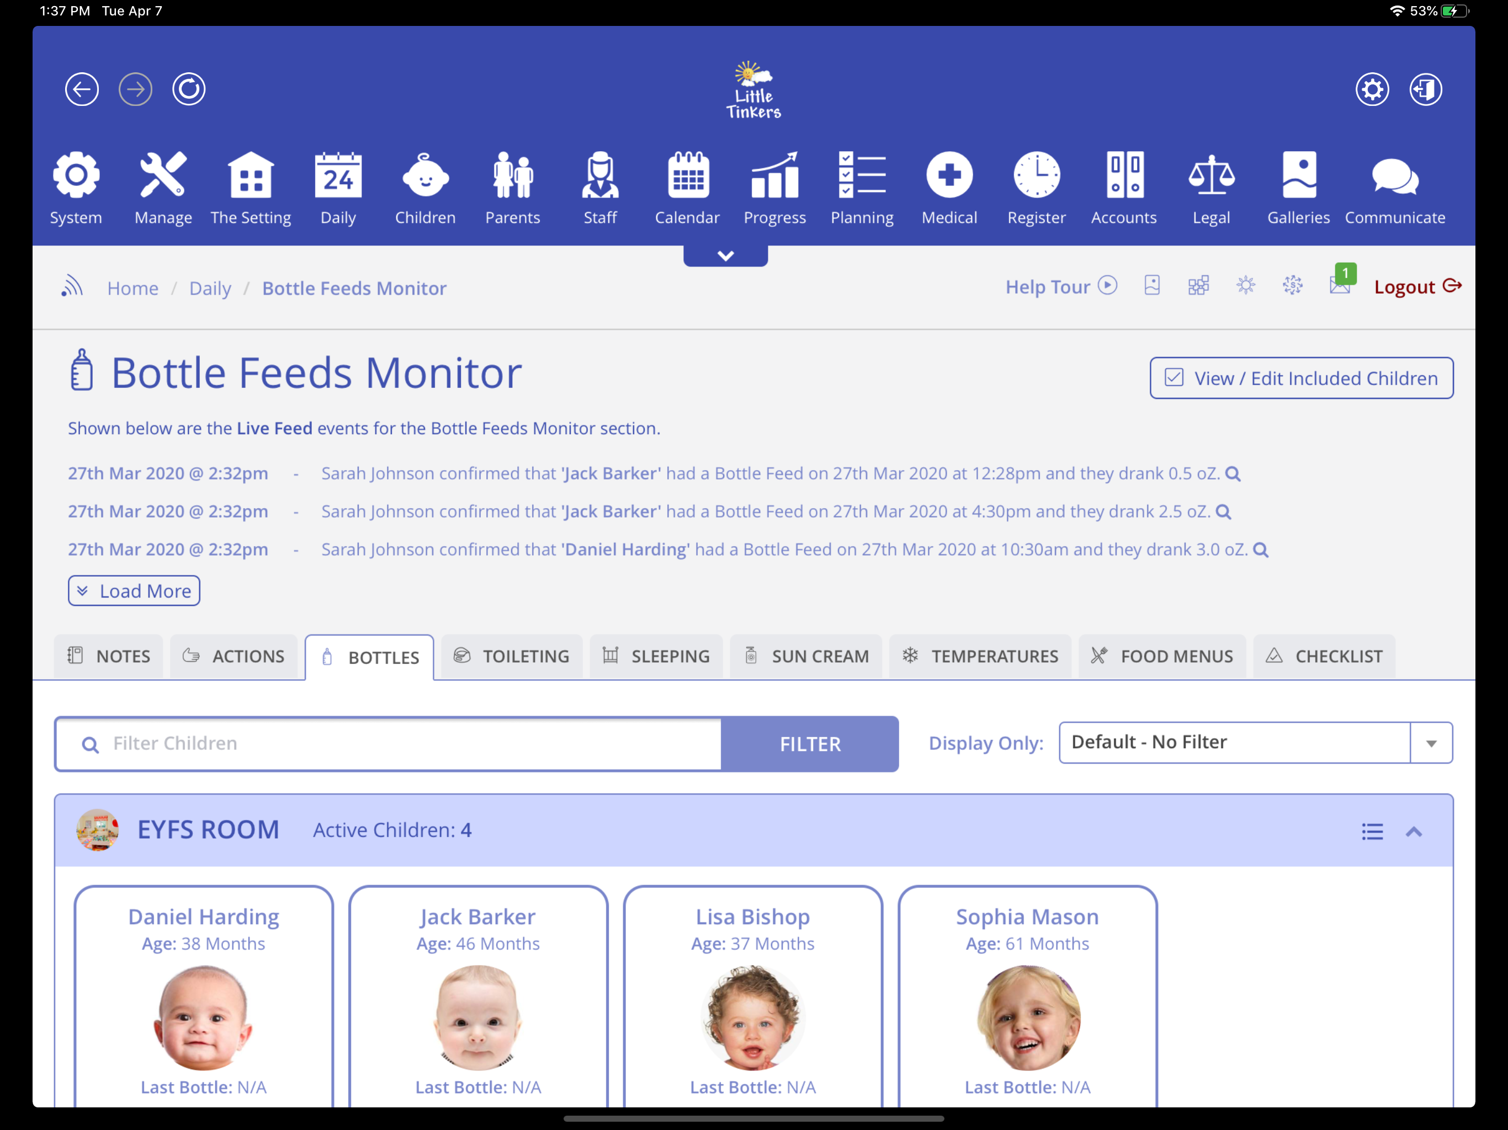This screenshot has width=1508, height=1130.
Task: Click the exit door icon at top right
Action: coord(1426,89)
